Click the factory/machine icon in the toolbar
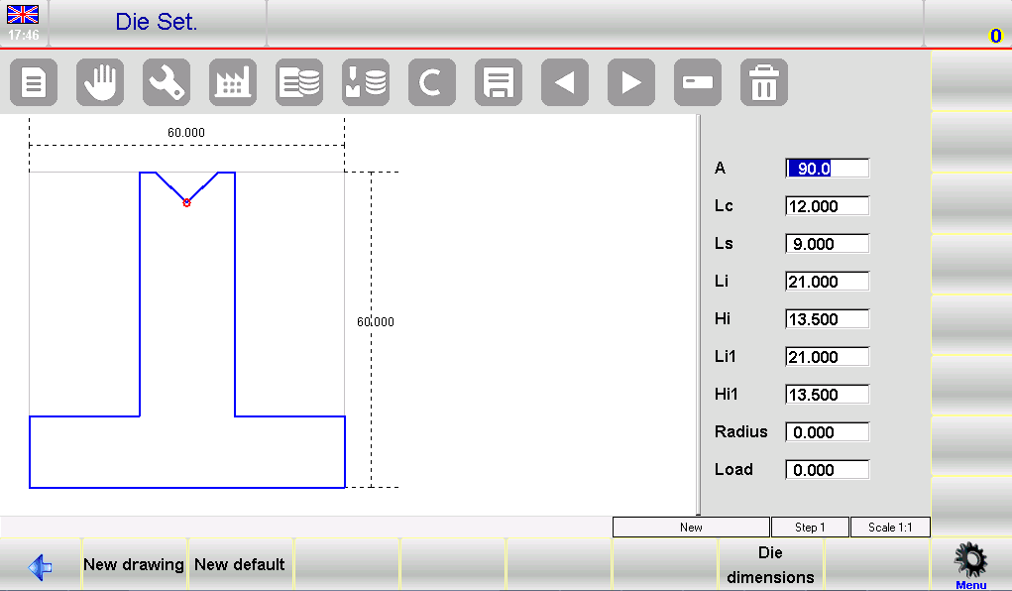This screenshot has height=591, width=1012. [232, 82]
